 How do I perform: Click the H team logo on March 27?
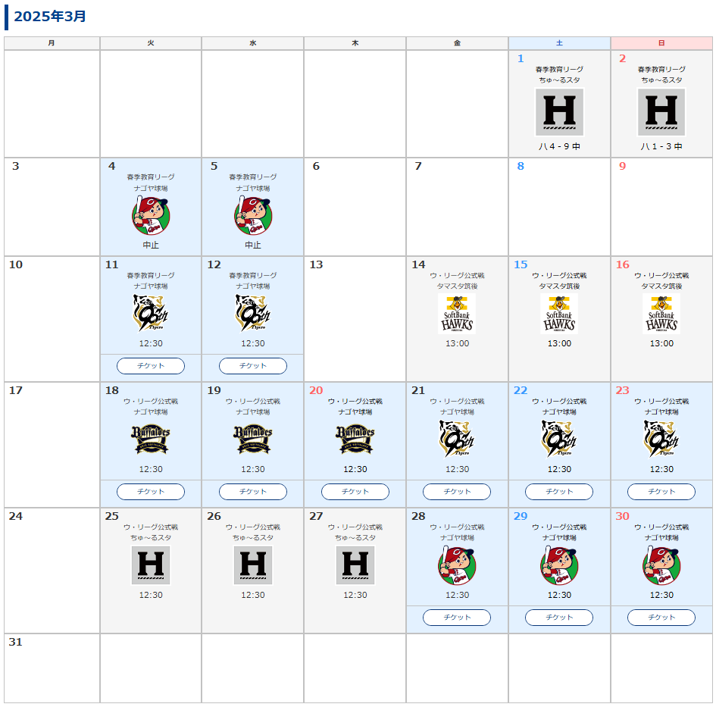coord(355,565)
